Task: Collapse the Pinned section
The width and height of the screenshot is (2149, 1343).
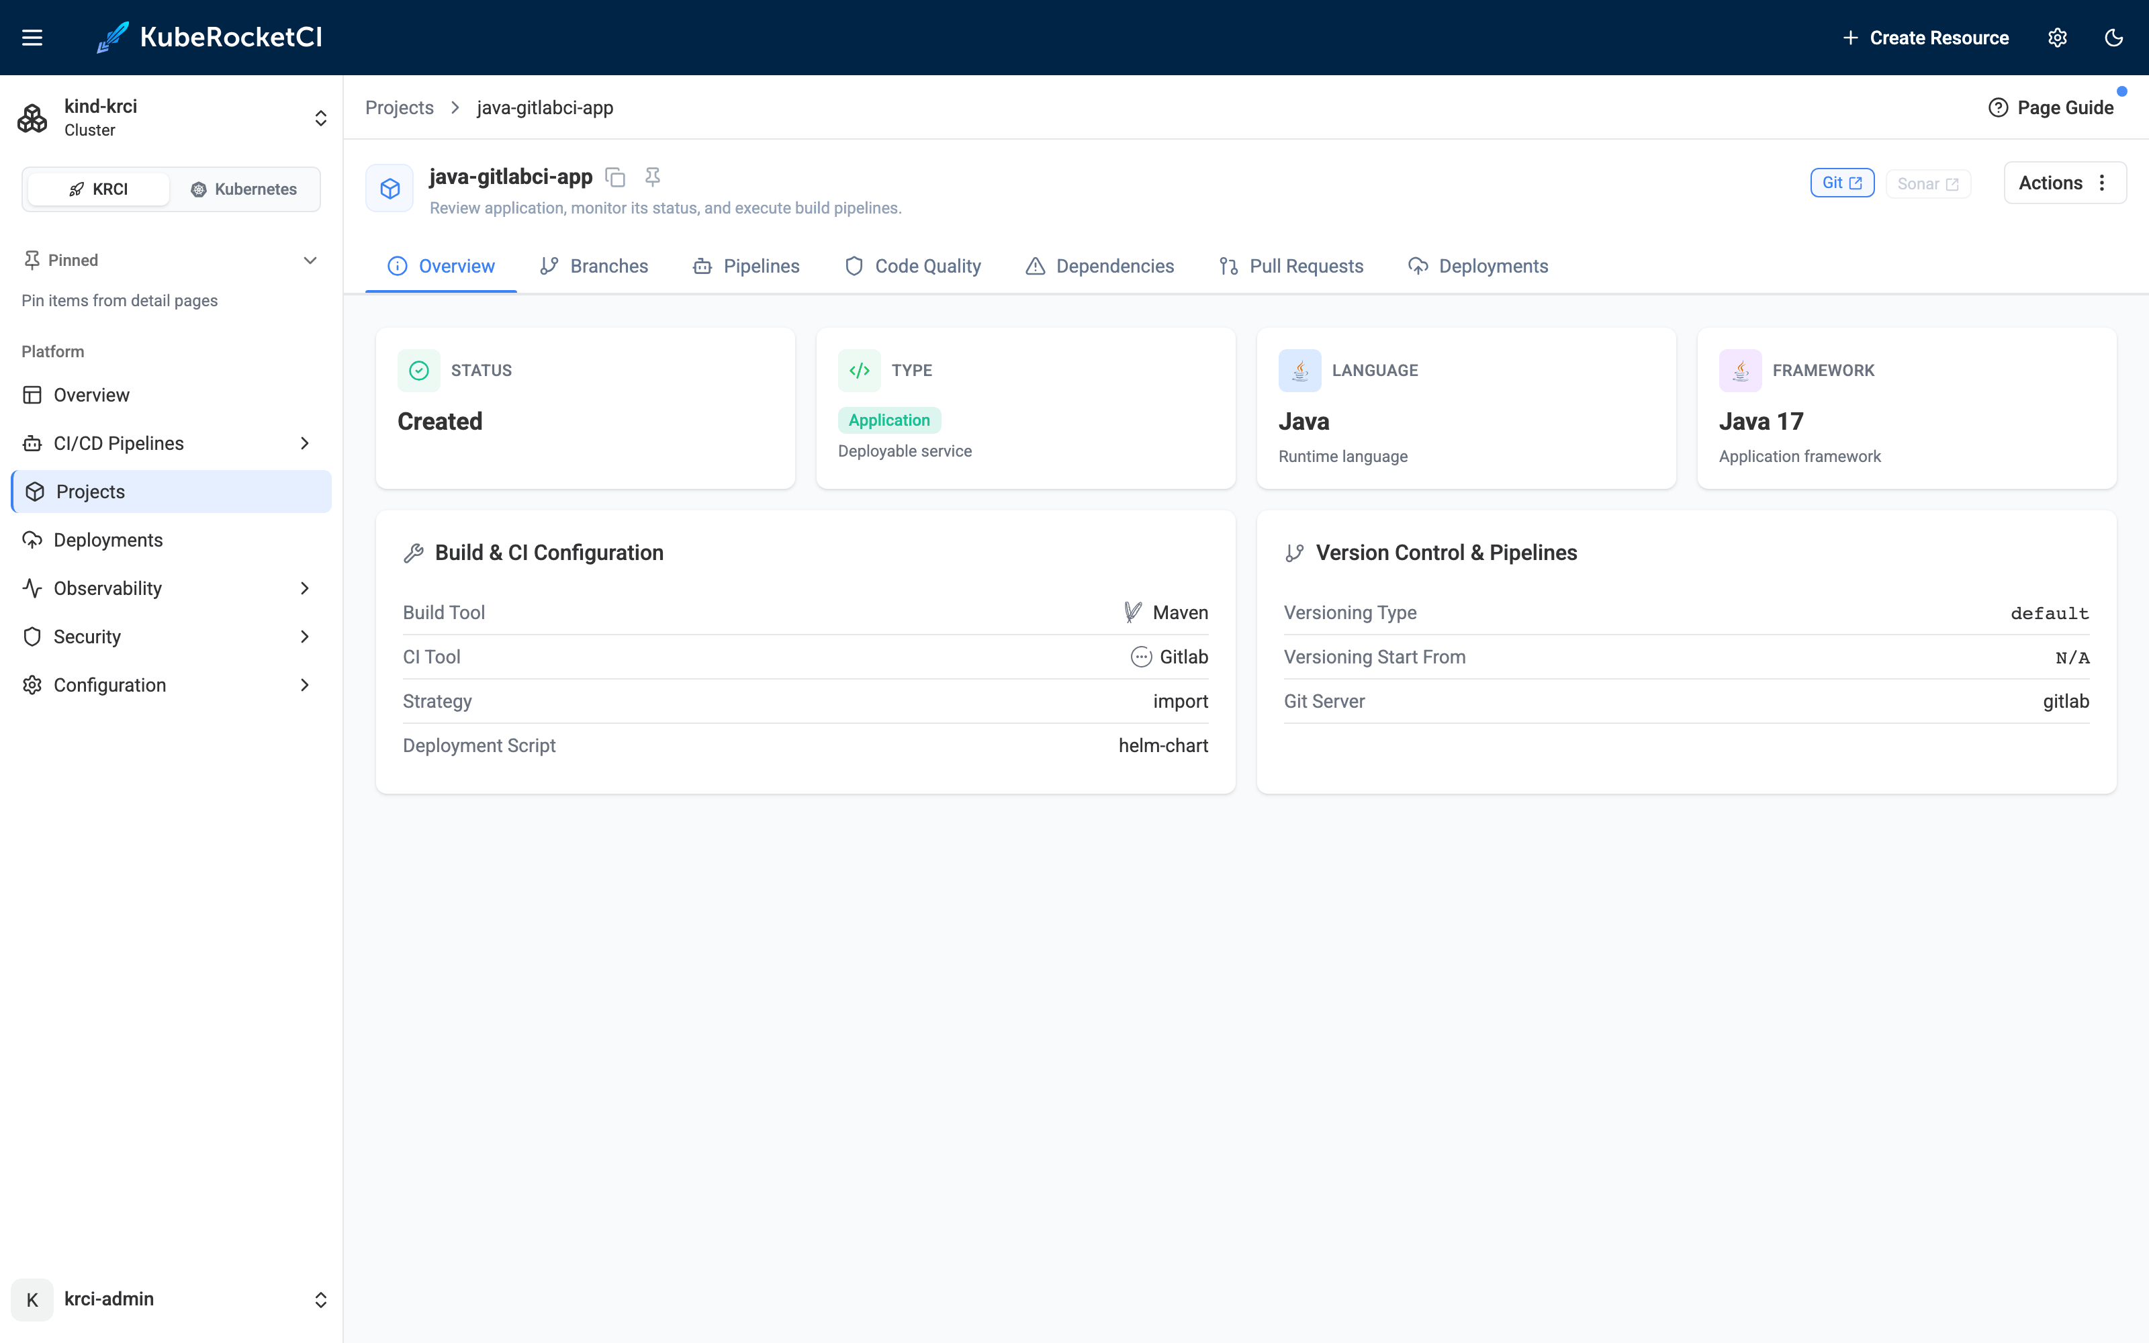Action: (x=310, y=261)
